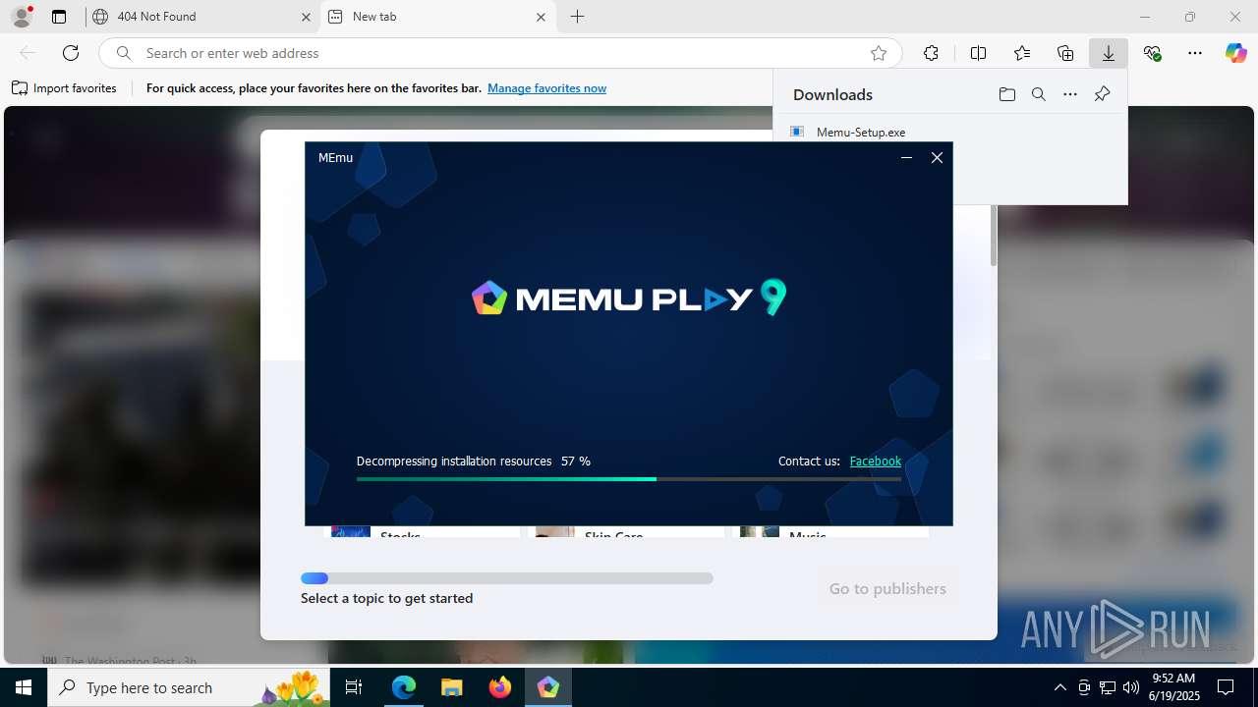Open the Windows Start menu
The image size is (1258, 707).
pyautogui.click(x=24, y=687)
